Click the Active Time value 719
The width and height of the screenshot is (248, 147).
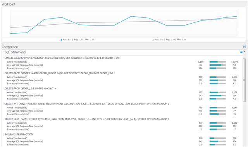coord(201,108)
